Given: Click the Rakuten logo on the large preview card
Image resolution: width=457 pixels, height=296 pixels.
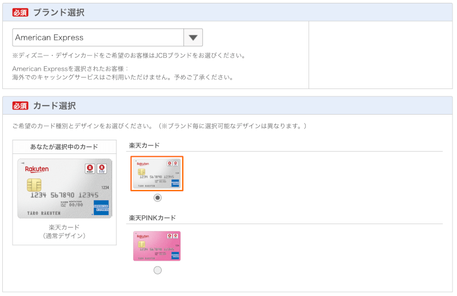Looking at the screenshot, I should pyautogui.click(x=37, y=169).
